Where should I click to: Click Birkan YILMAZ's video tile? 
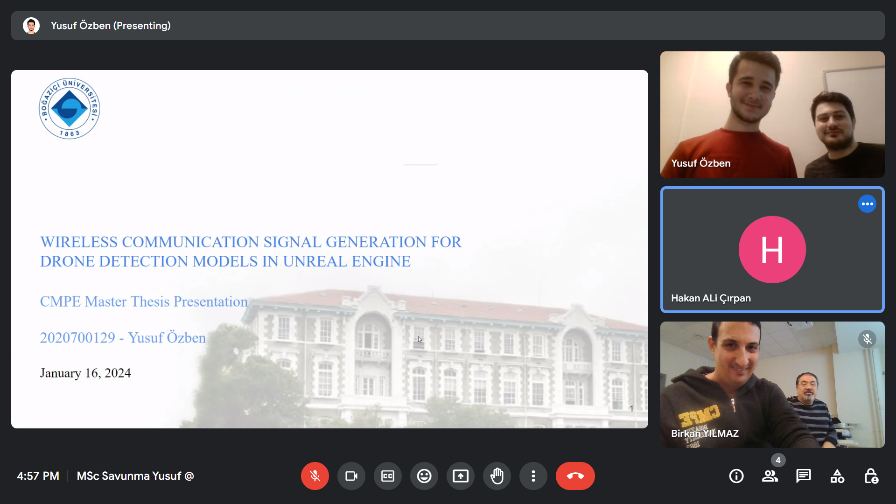772,385
